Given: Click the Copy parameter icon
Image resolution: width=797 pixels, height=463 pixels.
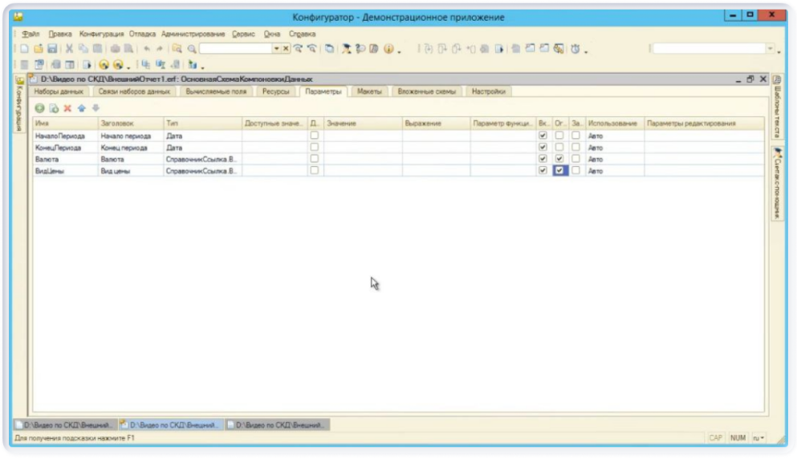Looking at the screenshot, I should (x=53, y=108).
